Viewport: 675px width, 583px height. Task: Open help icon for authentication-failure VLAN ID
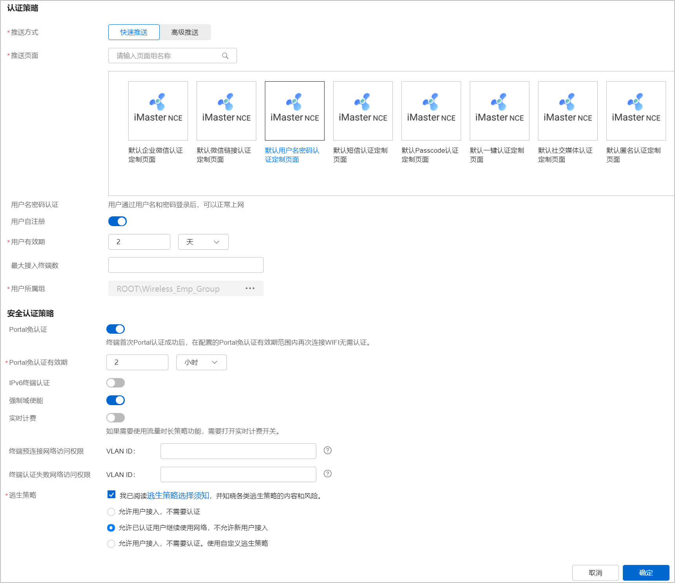(x=328, y=473)
